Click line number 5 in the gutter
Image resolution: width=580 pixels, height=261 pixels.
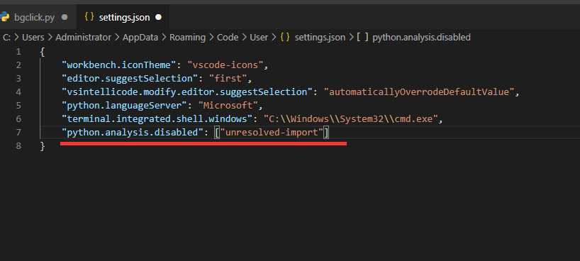click(18, 105)
